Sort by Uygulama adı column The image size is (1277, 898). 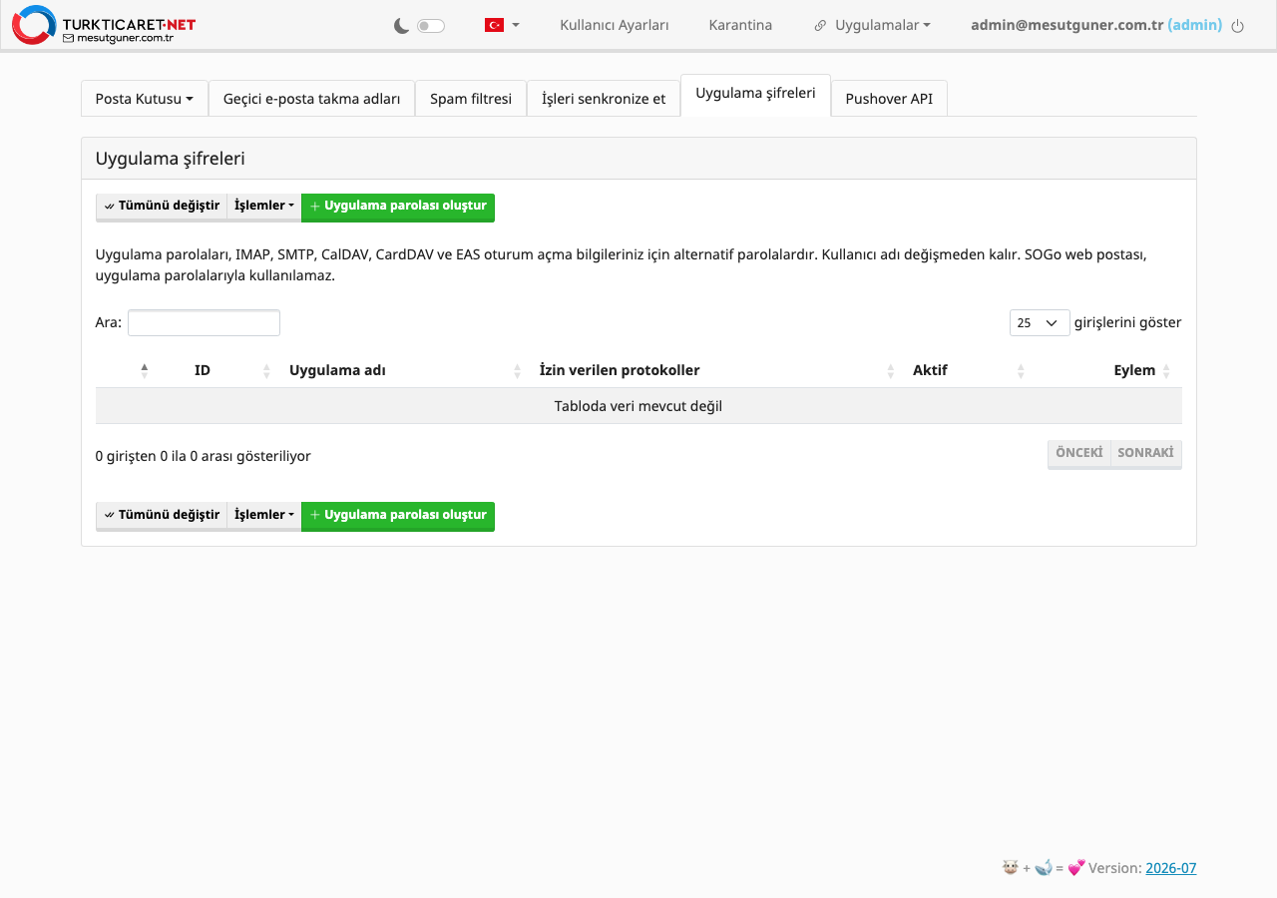pos(404,370)
